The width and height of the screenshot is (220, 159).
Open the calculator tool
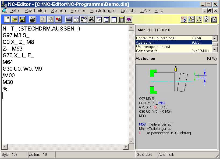[x=122, y=19]
